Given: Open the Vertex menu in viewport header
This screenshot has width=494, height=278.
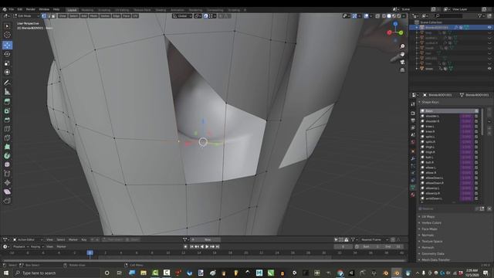Looking at the screenshot, I should [105, 15].
